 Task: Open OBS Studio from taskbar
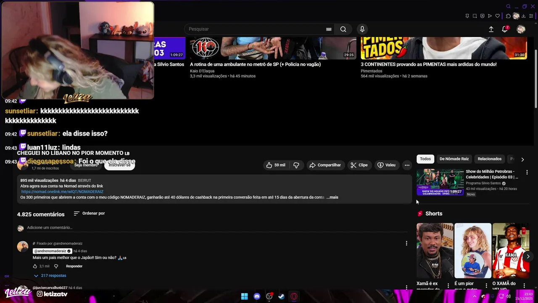coord(269,296)
